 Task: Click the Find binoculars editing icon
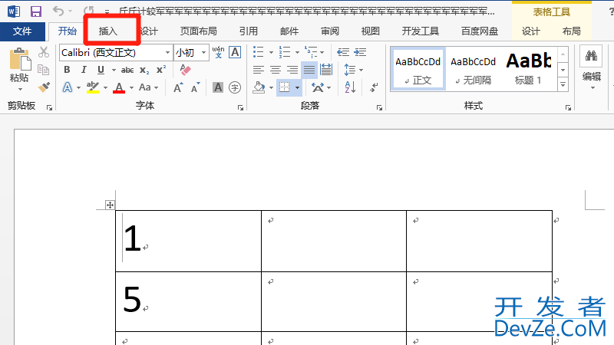tap(591, 56)
